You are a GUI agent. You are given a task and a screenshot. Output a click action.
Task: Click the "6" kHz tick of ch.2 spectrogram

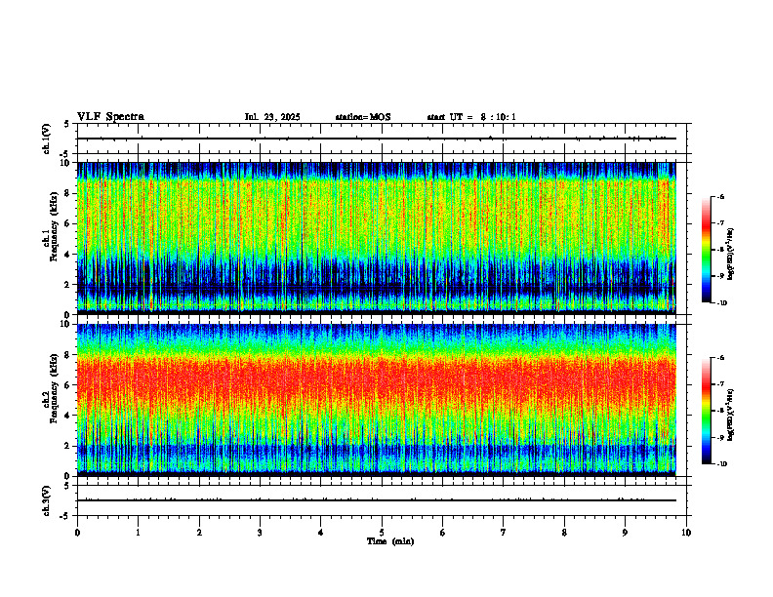[68, 385]
